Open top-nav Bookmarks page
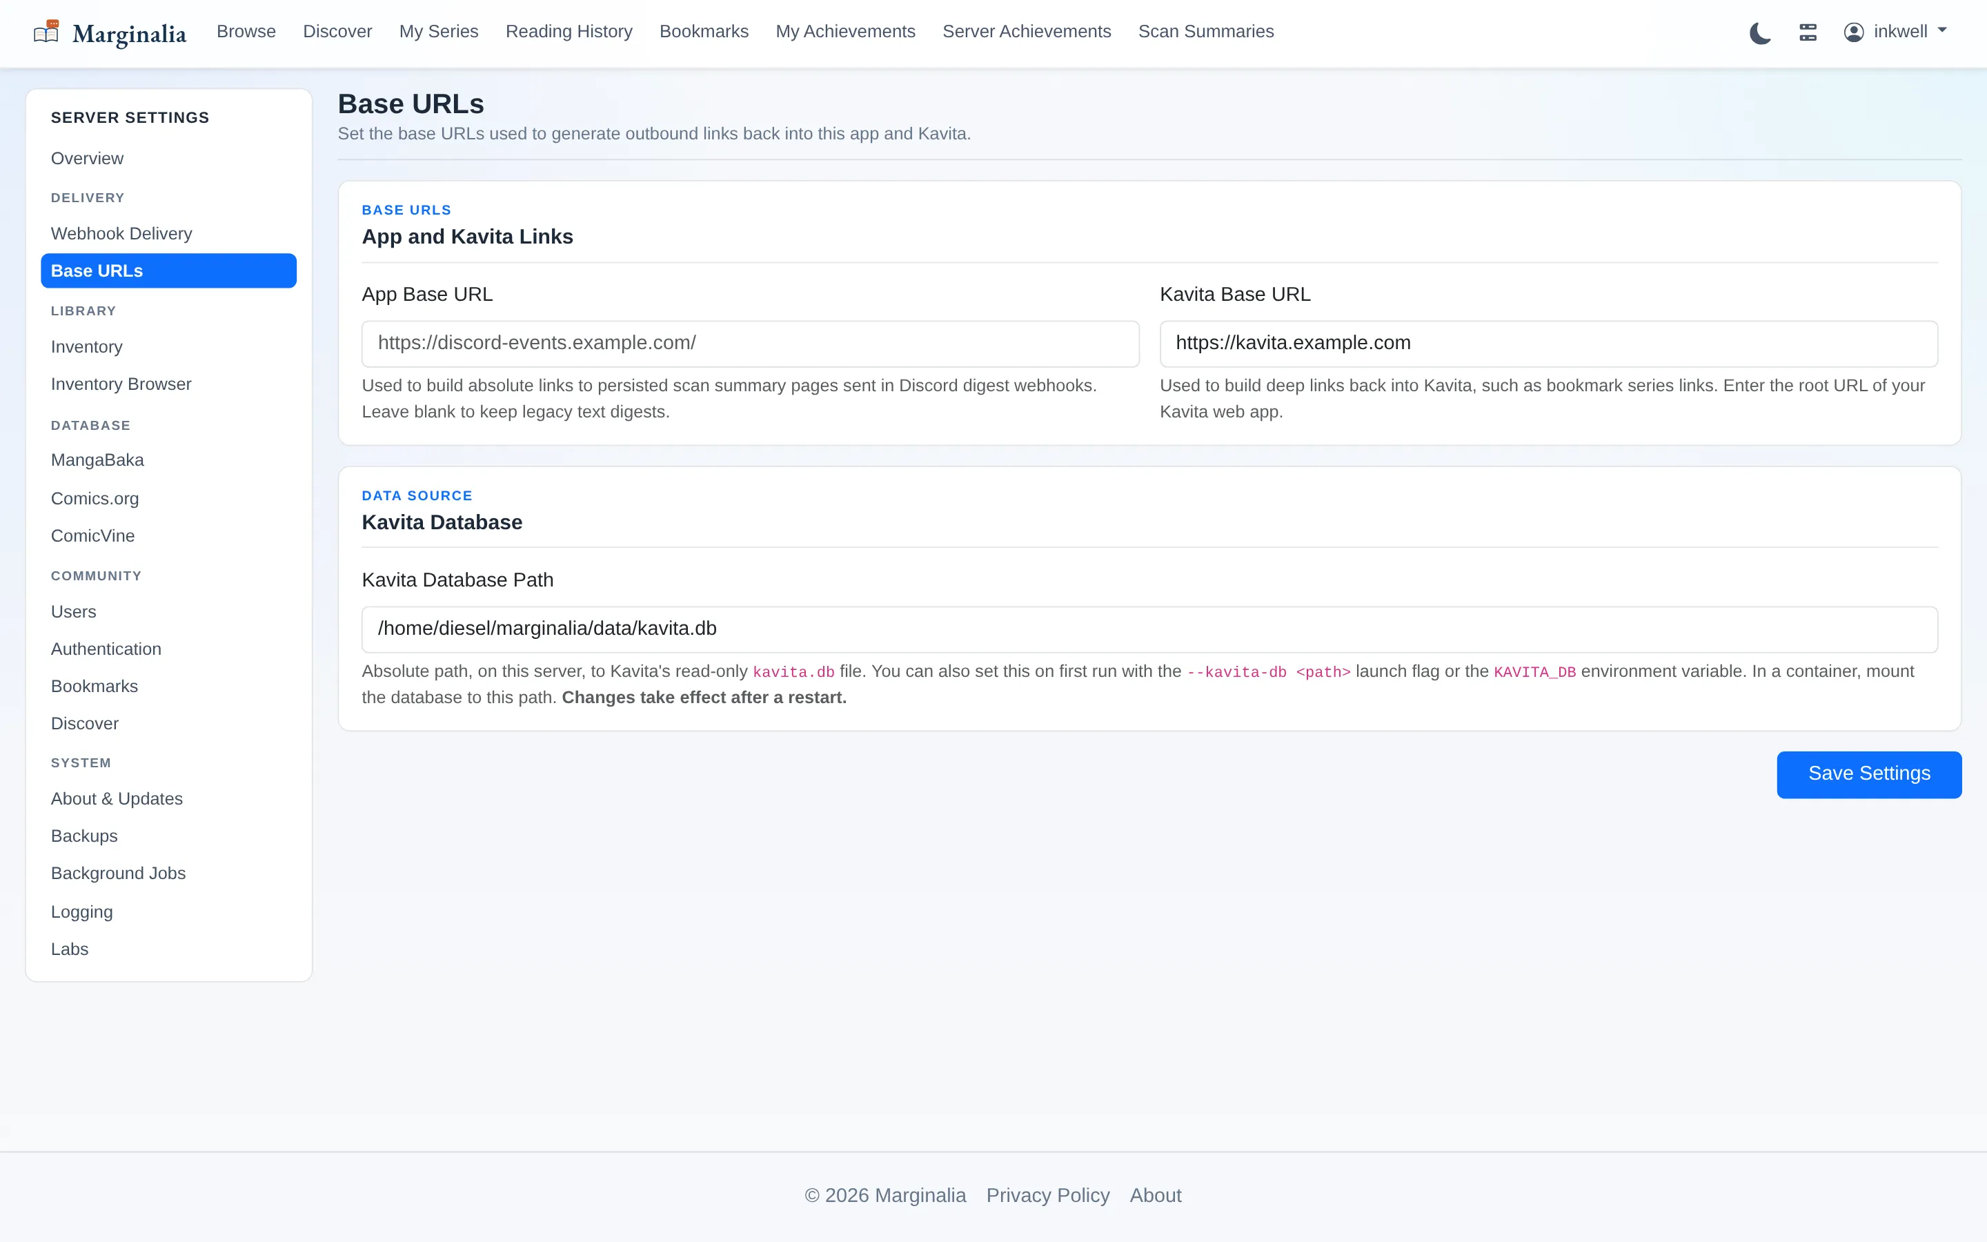The width and height of the screenshot is (1987, 1242). (x=704, y=31)
